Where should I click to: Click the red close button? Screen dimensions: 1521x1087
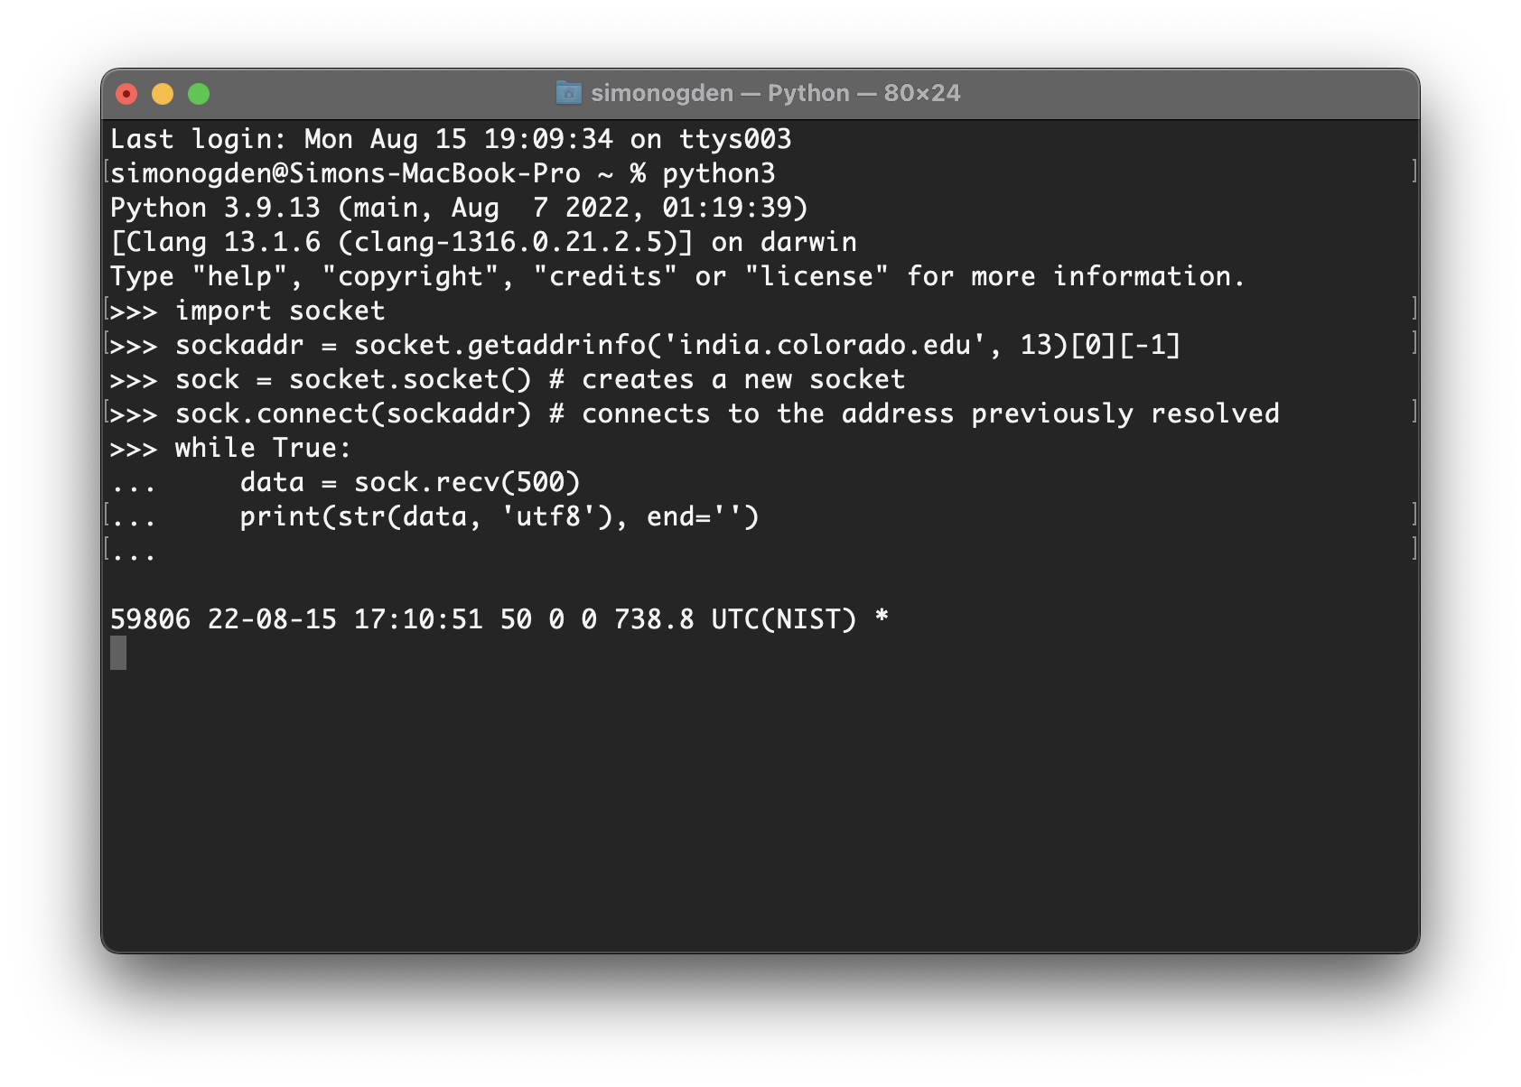click(127, 92)
